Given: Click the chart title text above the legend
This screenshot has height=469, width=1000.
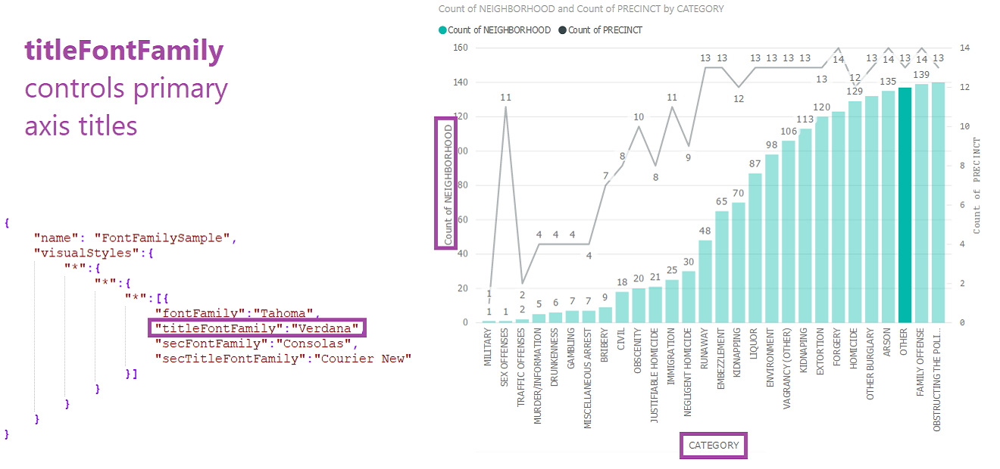Looking at the screenshot, I should (580, 9).
